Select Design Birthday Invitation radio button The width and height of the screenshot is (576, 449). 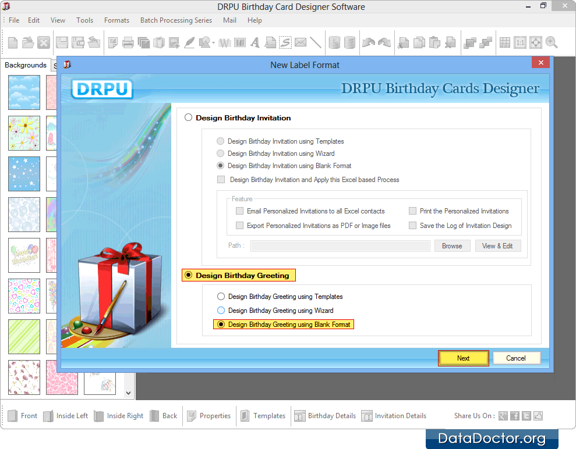[189, 117]
